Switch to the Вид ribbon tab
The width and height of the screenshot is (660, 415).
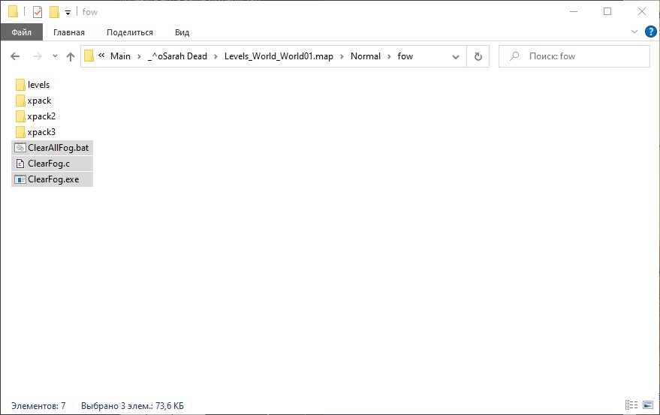pyautogui.click(x=182, y=32)
